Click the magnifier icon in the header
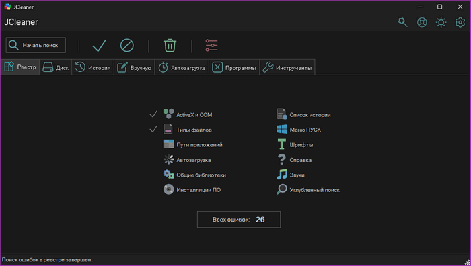This screenshot has height=266, width=471. tap(403, 22)
